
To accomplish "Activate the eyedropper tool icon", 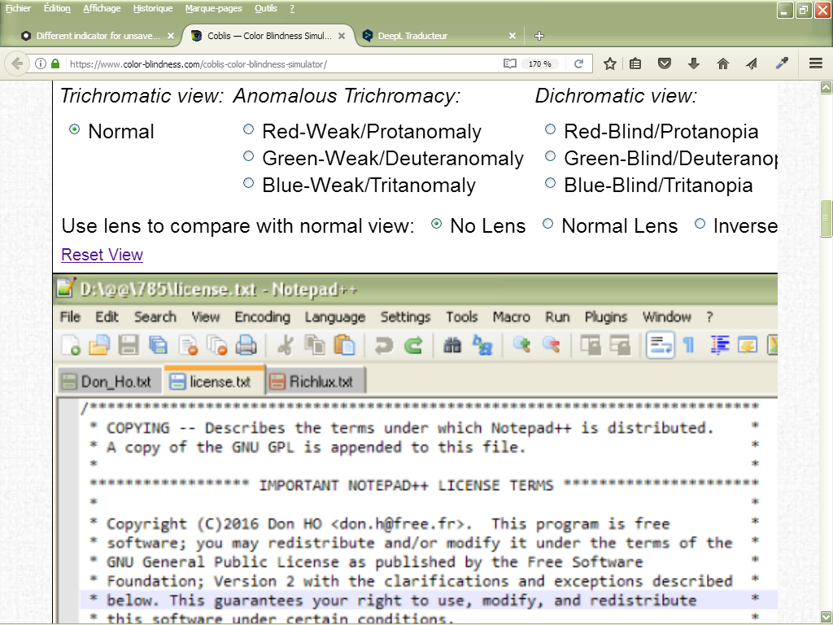I will 782,63.
